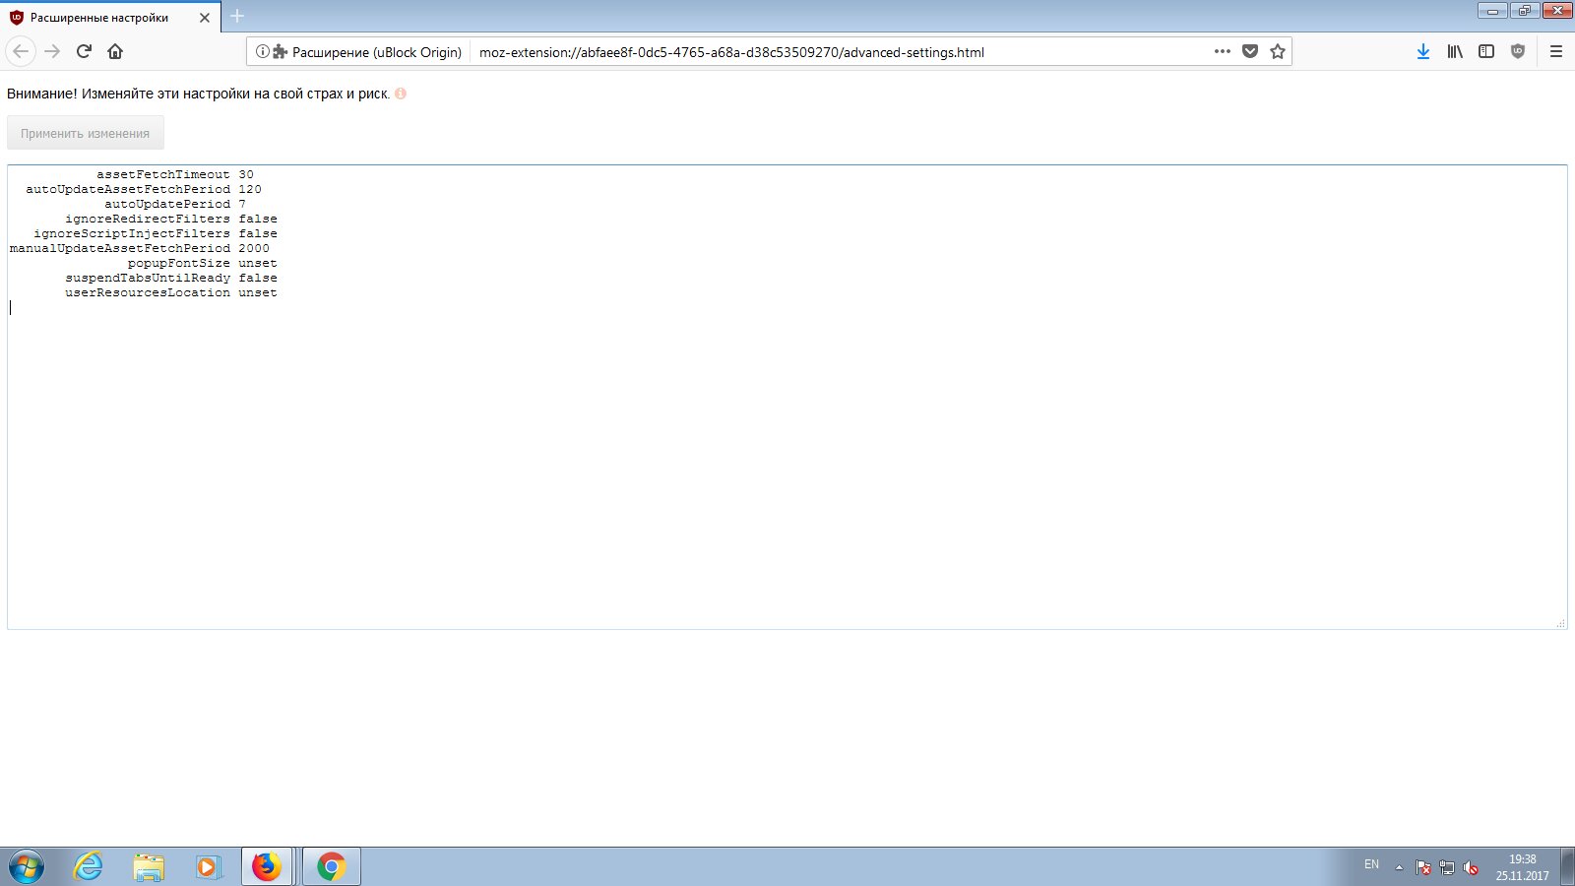Click the Forward navigation arrow
The height and width of the screenshot is (886, 1575).
(x=52, y=51)
